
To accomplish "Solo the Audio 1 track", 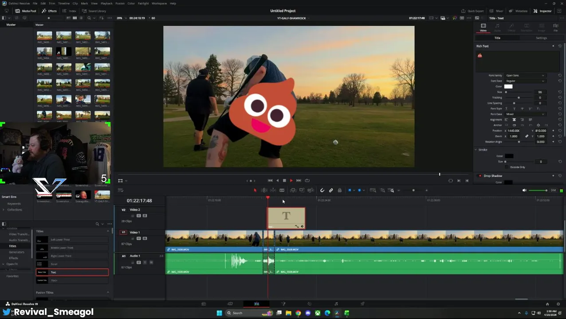I will coord(145,262).
